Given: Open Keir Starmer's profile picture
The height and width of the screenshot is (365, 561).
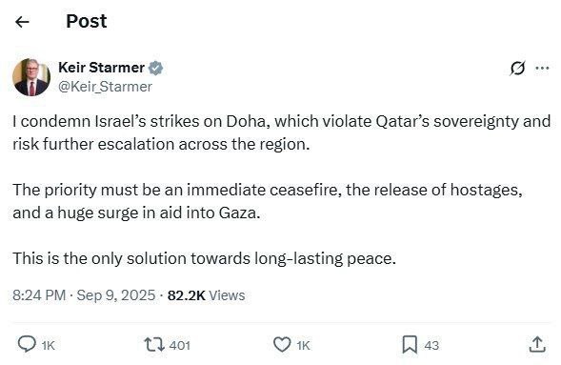Looking at the screenshot, I should click(x=31, y=77).
